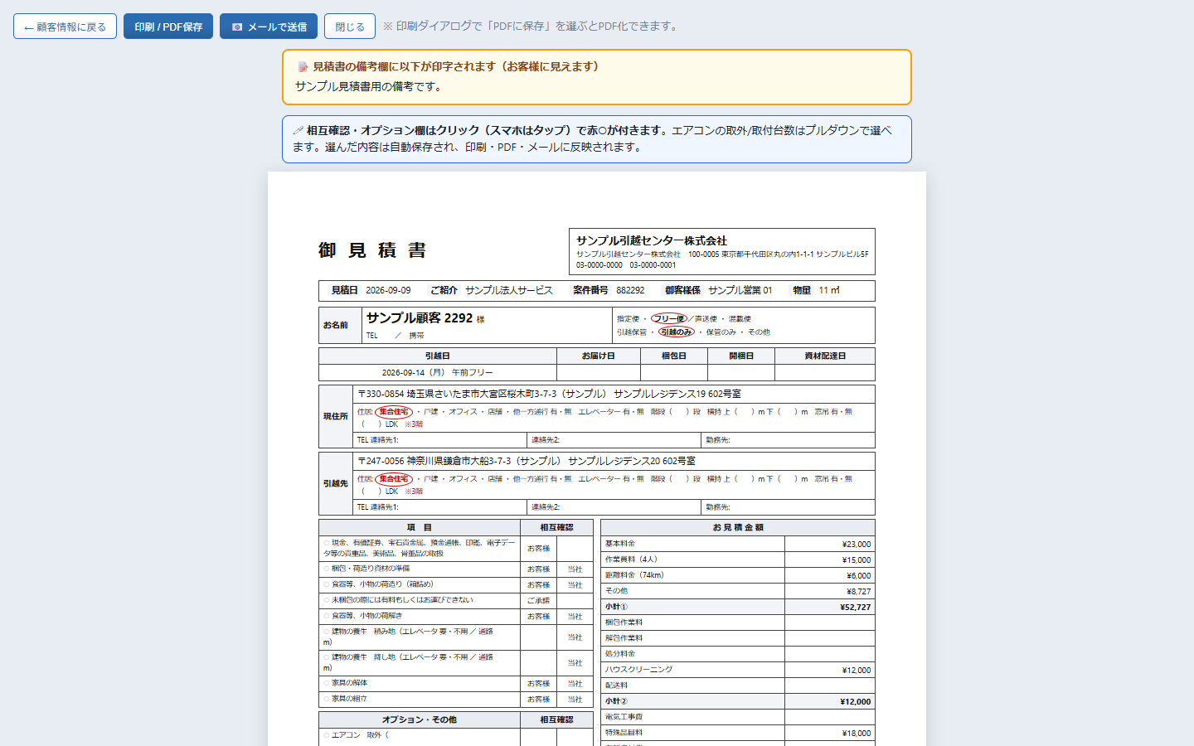Screen dimensions: 1194x746
Task: Mark 当社 for 建物の養生 積み地 row
Action: (575, 637)
